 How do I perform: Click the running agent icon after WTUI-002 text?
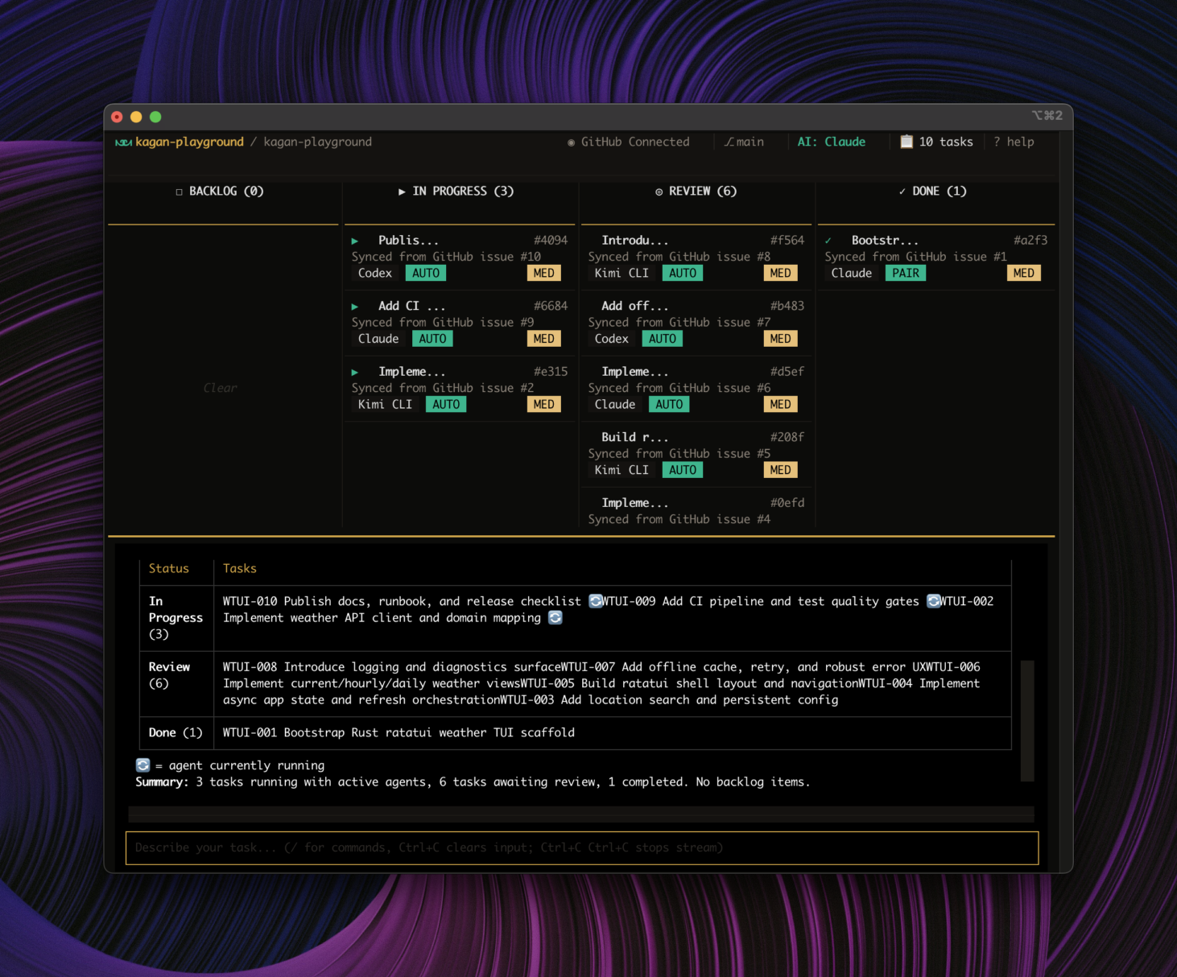555,618
